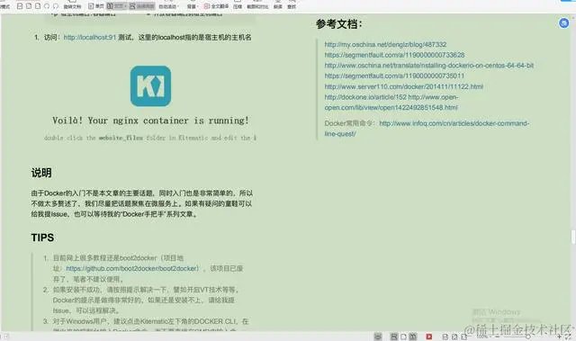Image resolution: width=576 pixels, height=341 pixels.
Task: Click the fullscreen icon in status bar
Action: tap(569, 337)
